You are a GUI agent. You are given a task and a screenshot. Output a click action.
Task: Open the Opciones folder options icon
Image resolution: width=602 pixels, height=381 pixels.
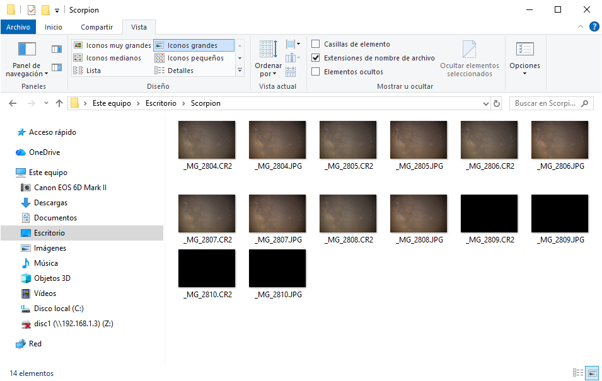coord(524,50)
